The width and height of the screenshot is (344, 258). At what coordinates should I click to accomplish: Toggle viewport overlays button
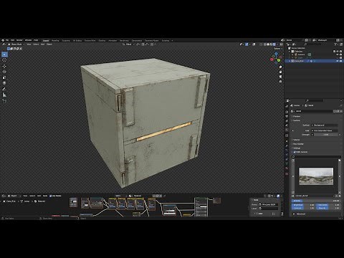tap(254, 44)
